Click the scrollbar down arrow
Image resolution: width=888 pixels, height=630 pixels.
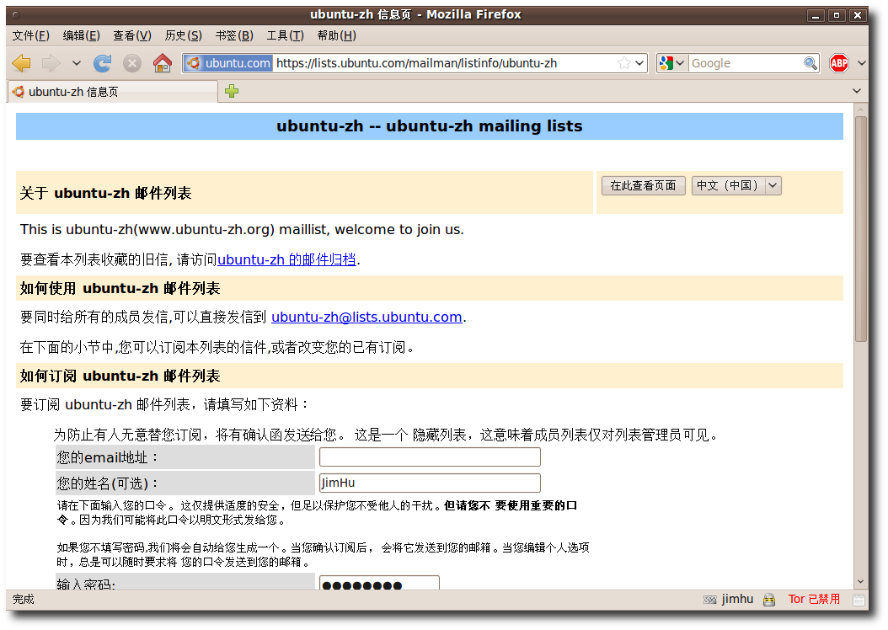click(861, 582)
